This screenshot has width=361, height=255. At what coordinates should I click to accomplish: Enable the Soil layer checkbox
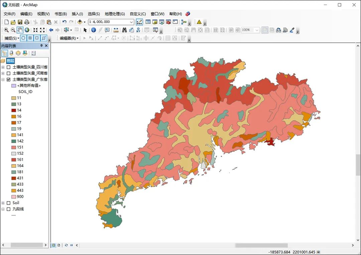click(x=8, y=203)
